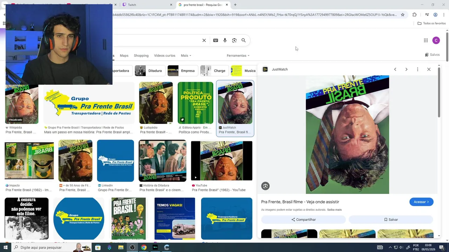Image resolution: width=449 pixels, height=252 pixels.
Task: Open the Ludopédio image result
Action: pyautogui.click(x=156, y=103)
